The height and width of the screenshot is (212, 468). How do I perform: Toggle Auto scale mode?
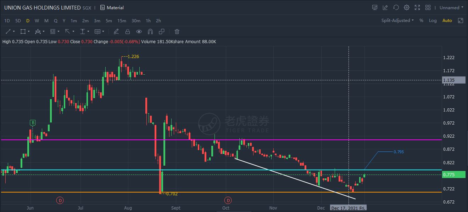447,21
